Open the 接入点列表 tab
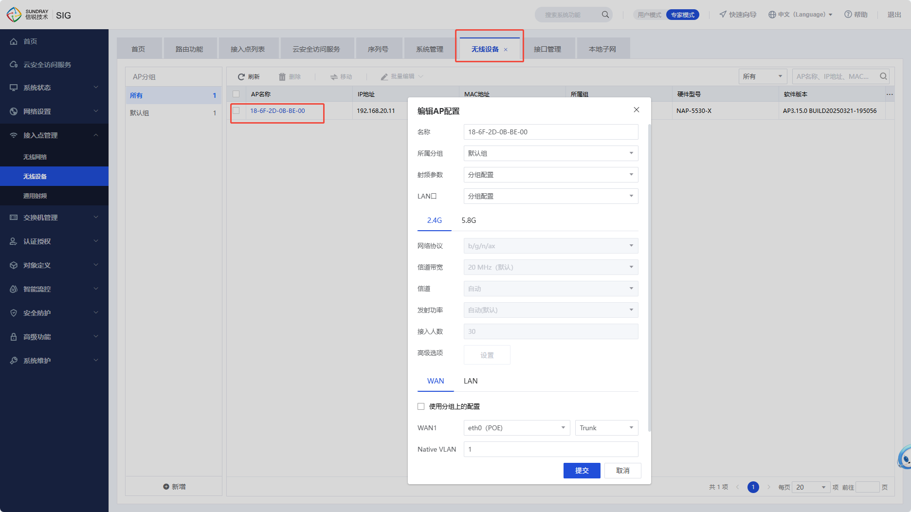The image size is (911, 512). click(x=248, y=49)
